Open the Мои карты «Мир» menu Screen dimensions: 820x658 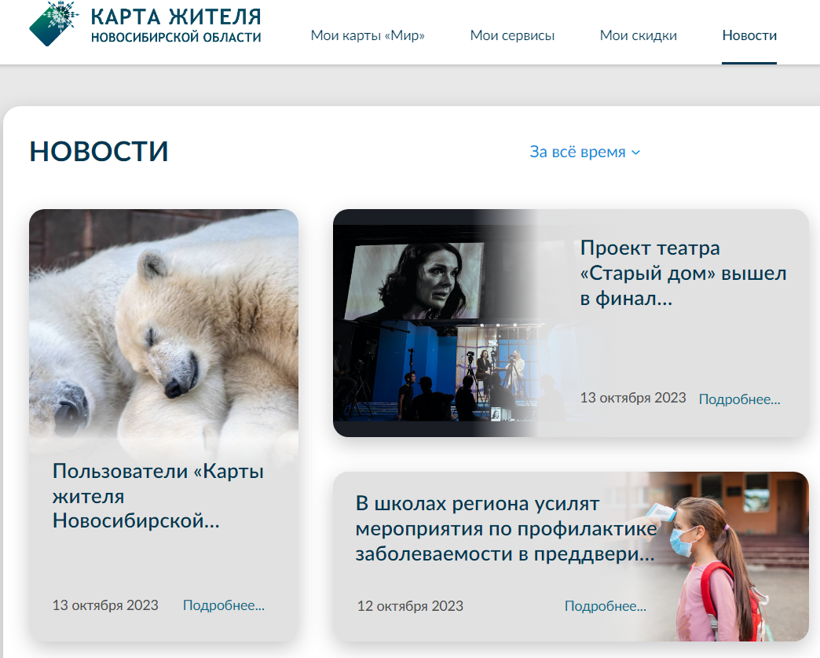pos(368,35)
